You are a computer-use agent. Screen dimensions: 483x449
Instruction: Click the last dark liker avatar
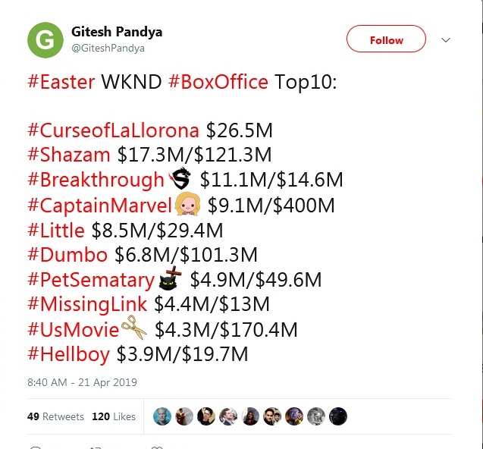click(338, 416)
